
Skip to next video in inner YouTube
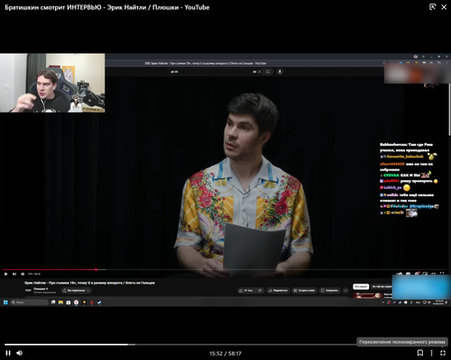pyautogui.click(x=14, y=274)
